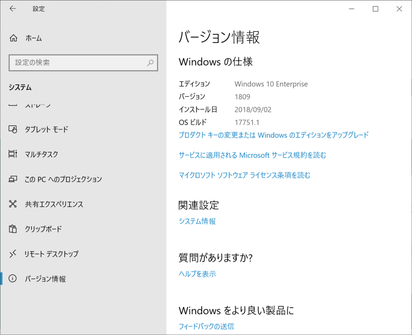Select バージョン情報 in the sidebar
Screen dimensions: 412x335
coord(83,279)
